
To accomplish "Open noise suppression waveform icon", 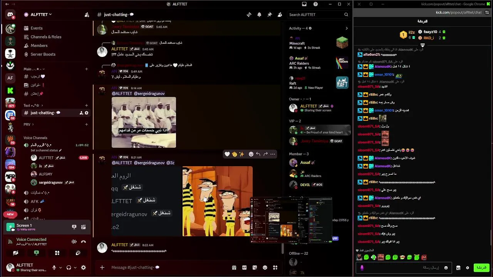I will point(74,242).
